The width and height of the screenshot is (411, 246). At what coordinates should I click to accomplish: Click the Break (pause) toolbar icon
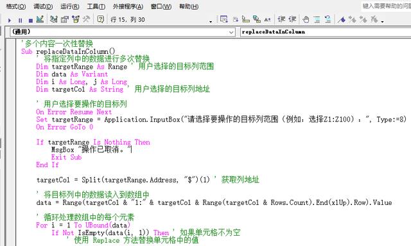(20, 20)
